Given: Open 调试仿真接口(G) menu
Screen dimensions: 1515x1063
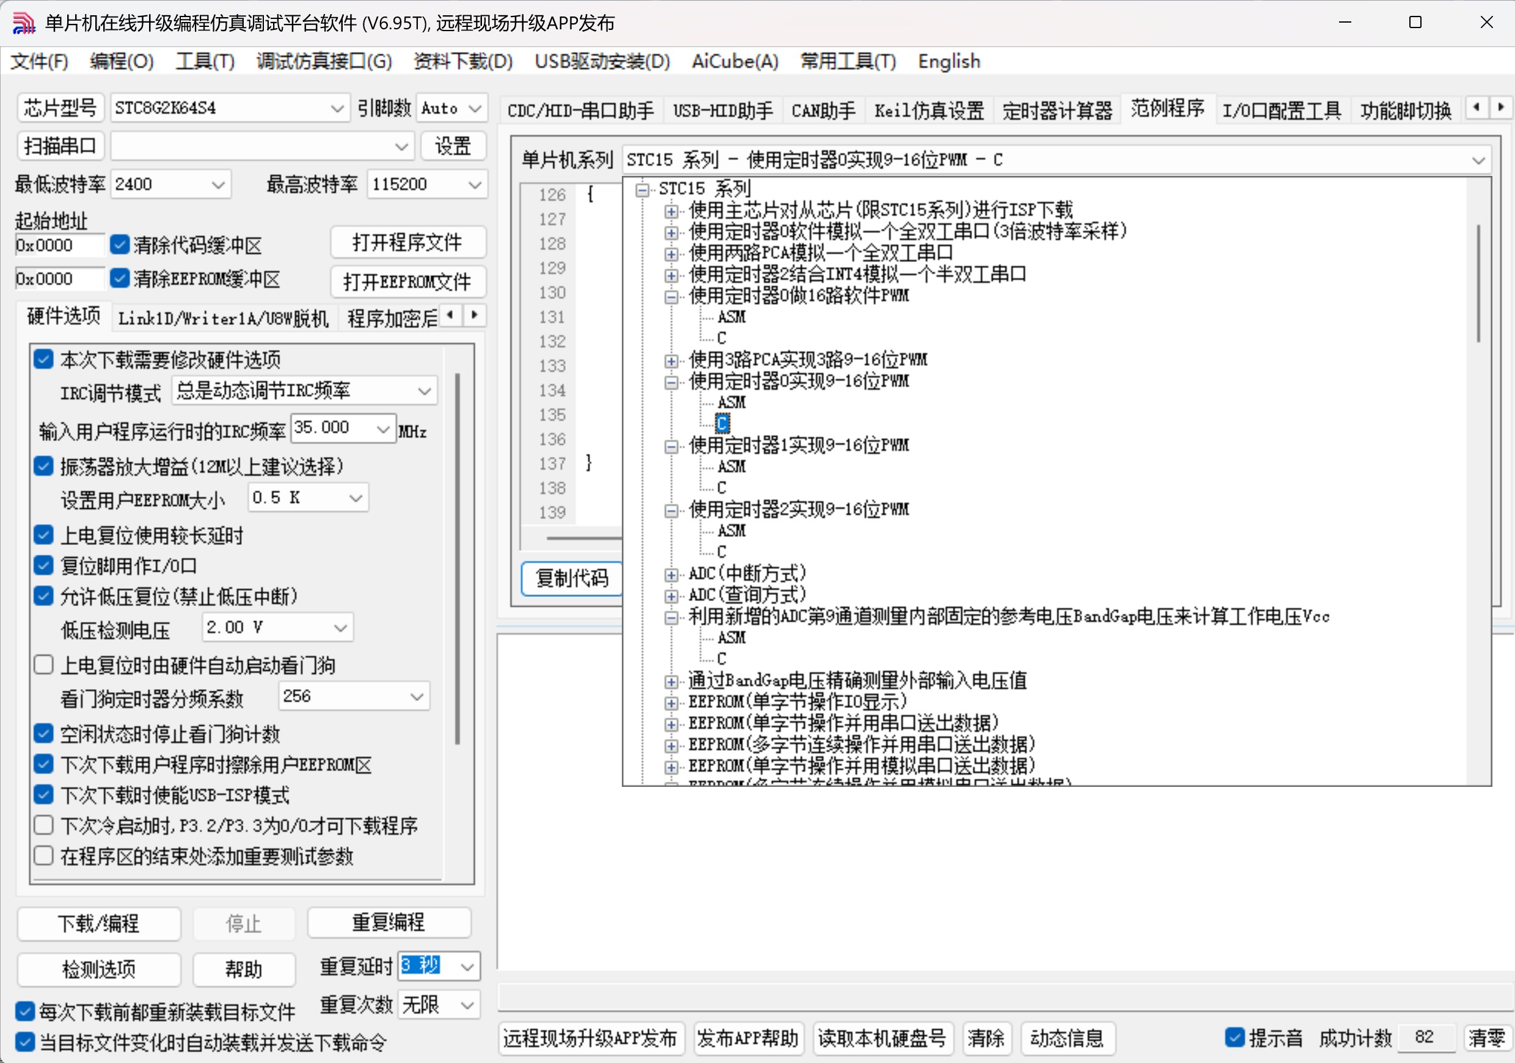Looking at the screenshot, I should pos(324,61).
